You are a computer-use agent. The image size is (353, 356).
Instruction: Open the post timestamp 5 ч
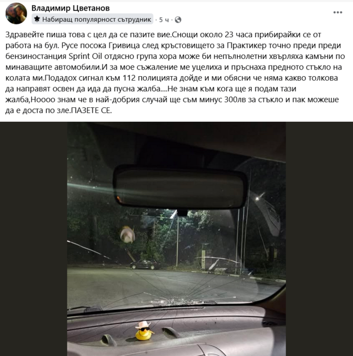click(164, 20)
